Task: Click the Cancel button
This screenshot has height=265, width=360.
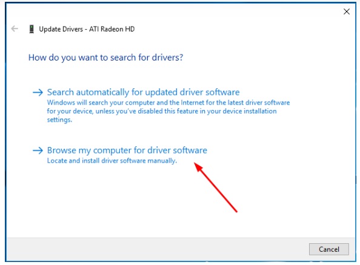Action: pos(328,249)
